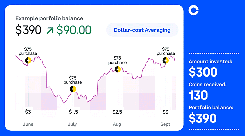Click the Aug purchase coin marker

(118, 69)
